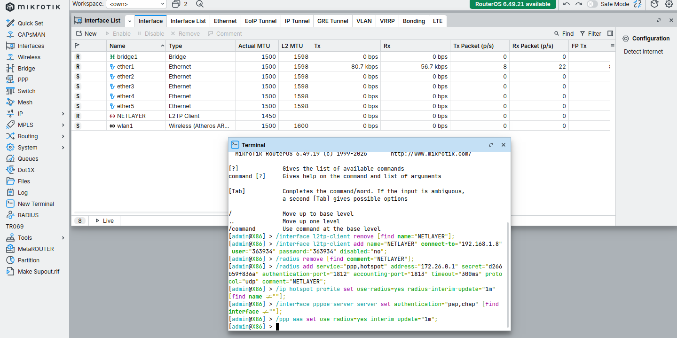Screen dimensions: 677x338
Task: Open the Switch section
Action: pos(27,91)
